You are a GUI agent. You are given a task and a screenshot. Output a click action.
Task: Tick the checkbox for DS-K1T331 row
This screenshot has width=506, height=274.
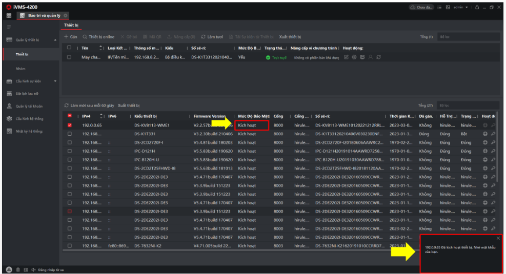coord(69,134)
